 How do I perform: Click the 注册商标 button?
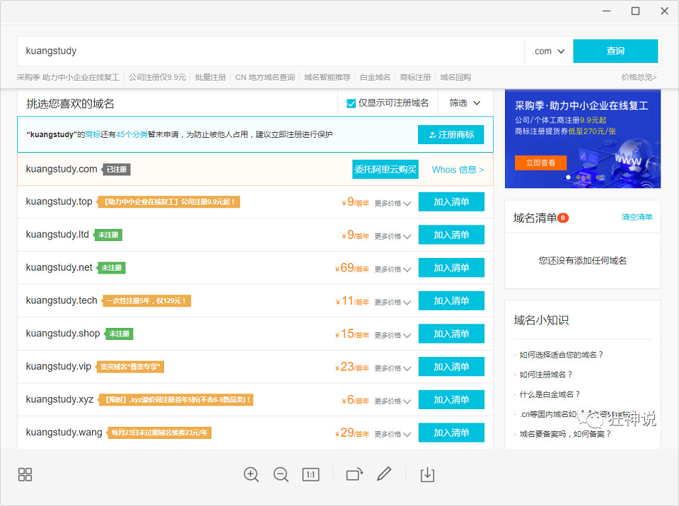pos(451,134)
